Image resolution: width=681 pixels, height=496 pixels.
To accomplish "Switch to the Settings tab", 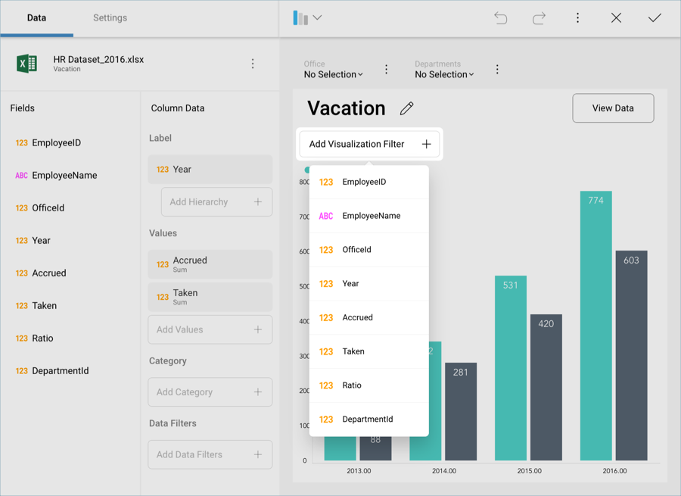I will click(x=110, y=18).
